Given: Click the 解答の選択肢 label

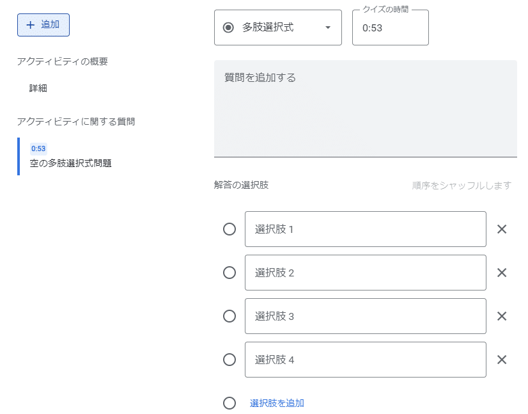Looking at the screenshot, I should [x=241, y=185].
